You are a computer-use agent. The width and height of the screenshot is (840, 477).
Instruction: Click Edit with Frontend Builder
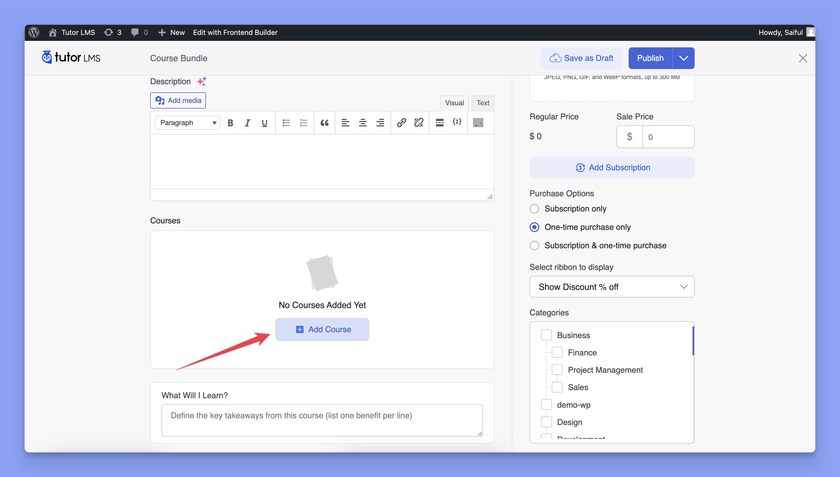[235, 32]
